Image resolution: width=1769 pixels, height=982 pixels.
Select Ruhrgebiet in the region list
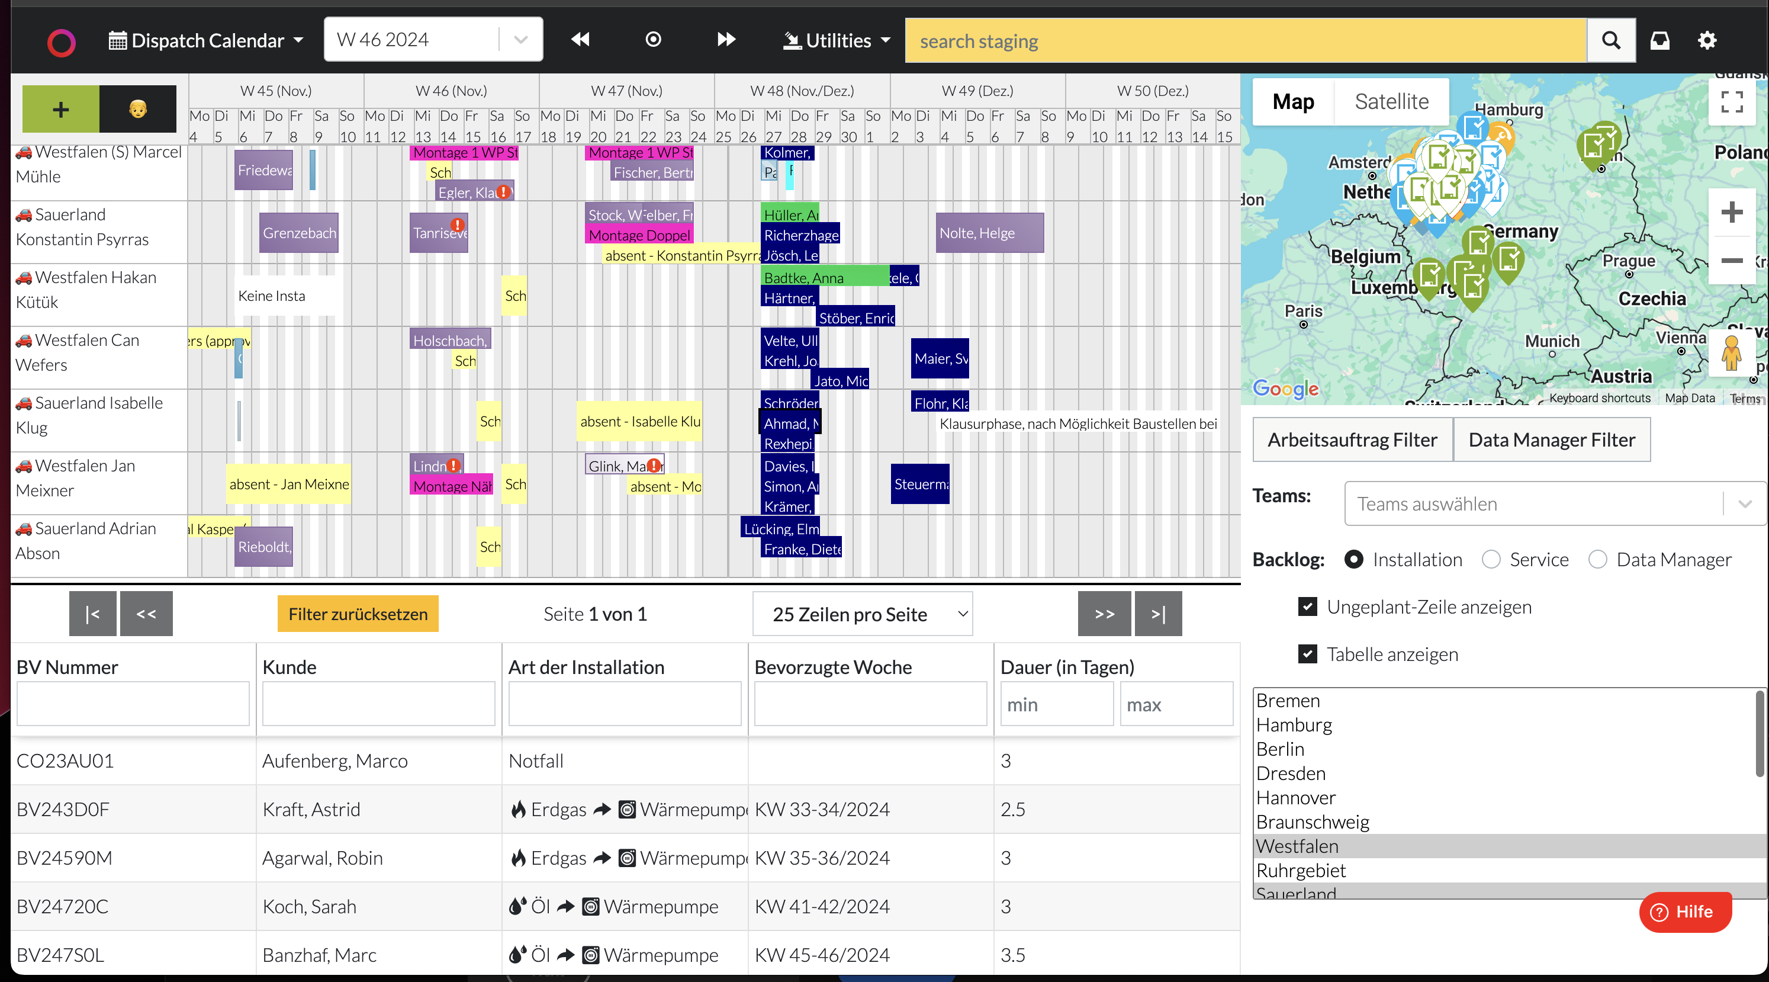(1504, 871)
